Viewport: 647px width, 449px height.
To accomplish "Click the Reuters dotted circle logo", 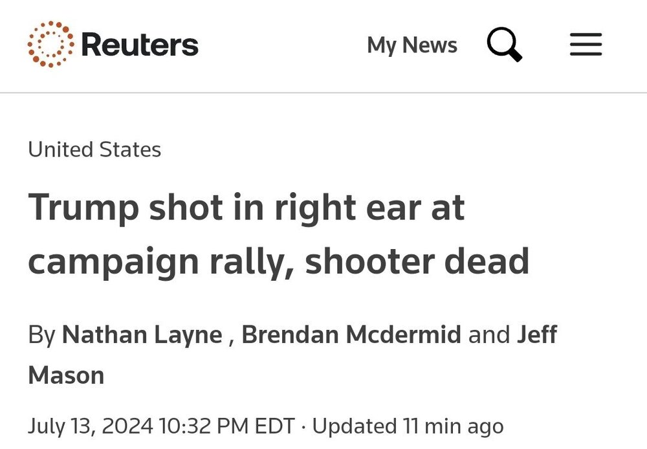I will [50, 44].
